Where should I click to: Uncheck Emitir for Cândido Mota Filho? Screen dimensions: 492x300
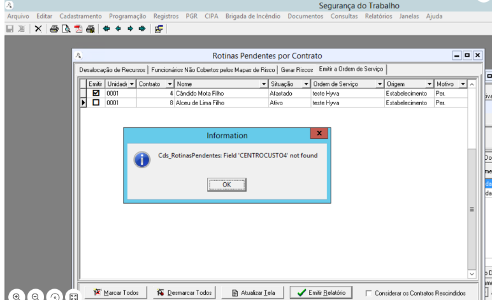click(96, 93)
